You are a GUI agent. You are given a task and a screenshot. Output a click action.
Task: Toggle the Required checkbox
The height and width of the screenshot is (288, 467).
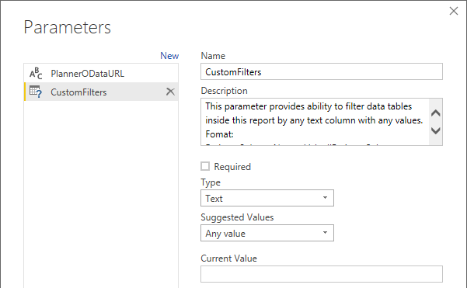pos(205,166)
